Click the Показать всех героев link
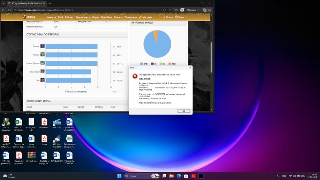The image size is (320, 180). pos(76,92)
